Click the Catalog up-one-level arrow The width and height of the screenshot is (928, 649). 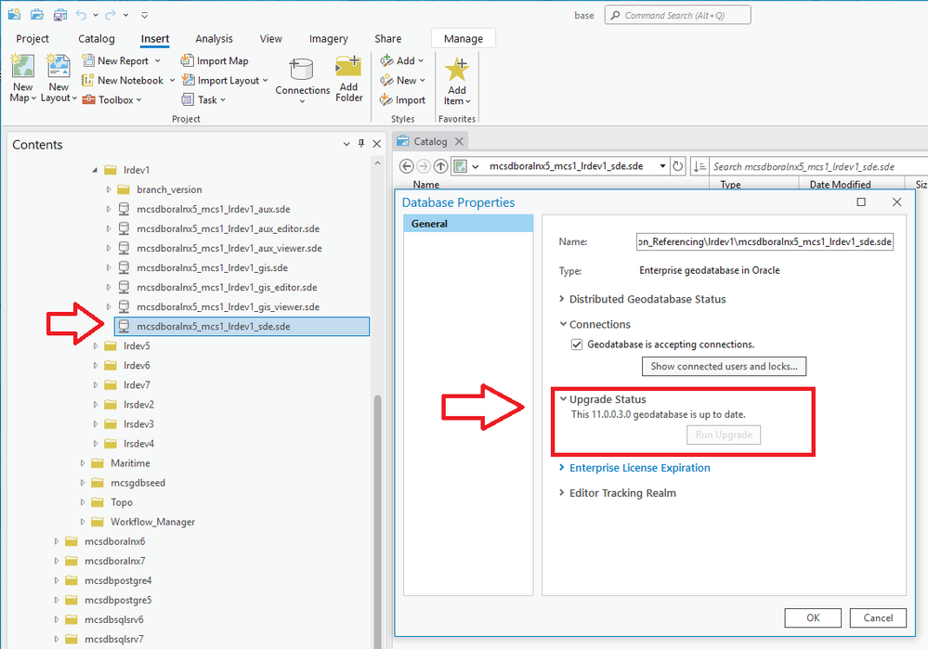click(440, 166)
